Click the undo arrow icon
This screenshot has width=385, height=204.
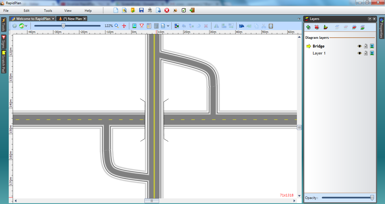[x=242, y=26]
